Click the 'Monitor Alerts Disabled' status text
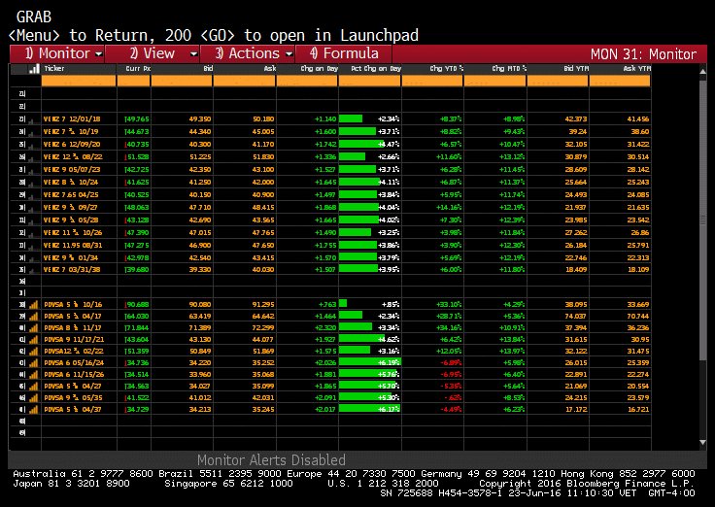Screen dimensions: 715x507 pos(271,459)
